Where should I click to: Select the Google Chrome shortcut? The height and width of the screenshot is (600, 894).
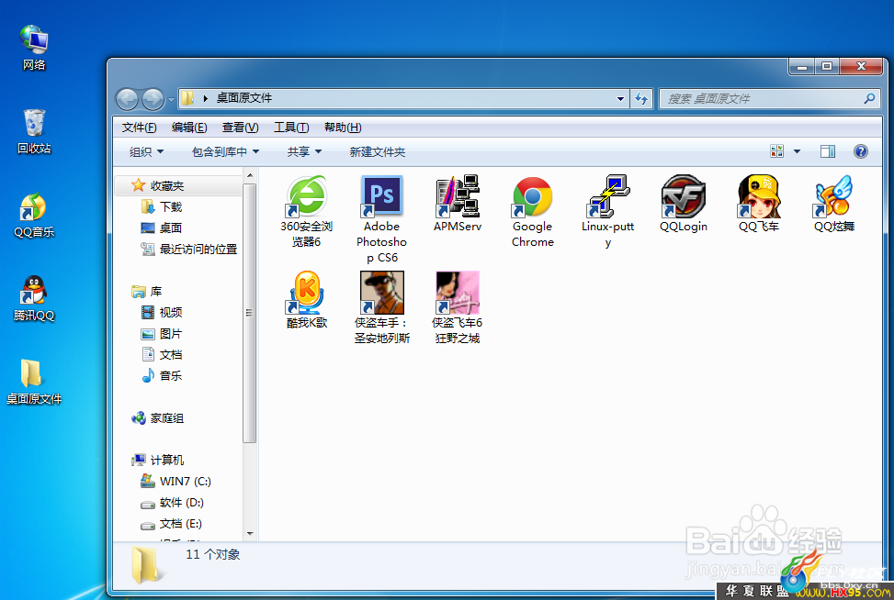click(533, 211)
